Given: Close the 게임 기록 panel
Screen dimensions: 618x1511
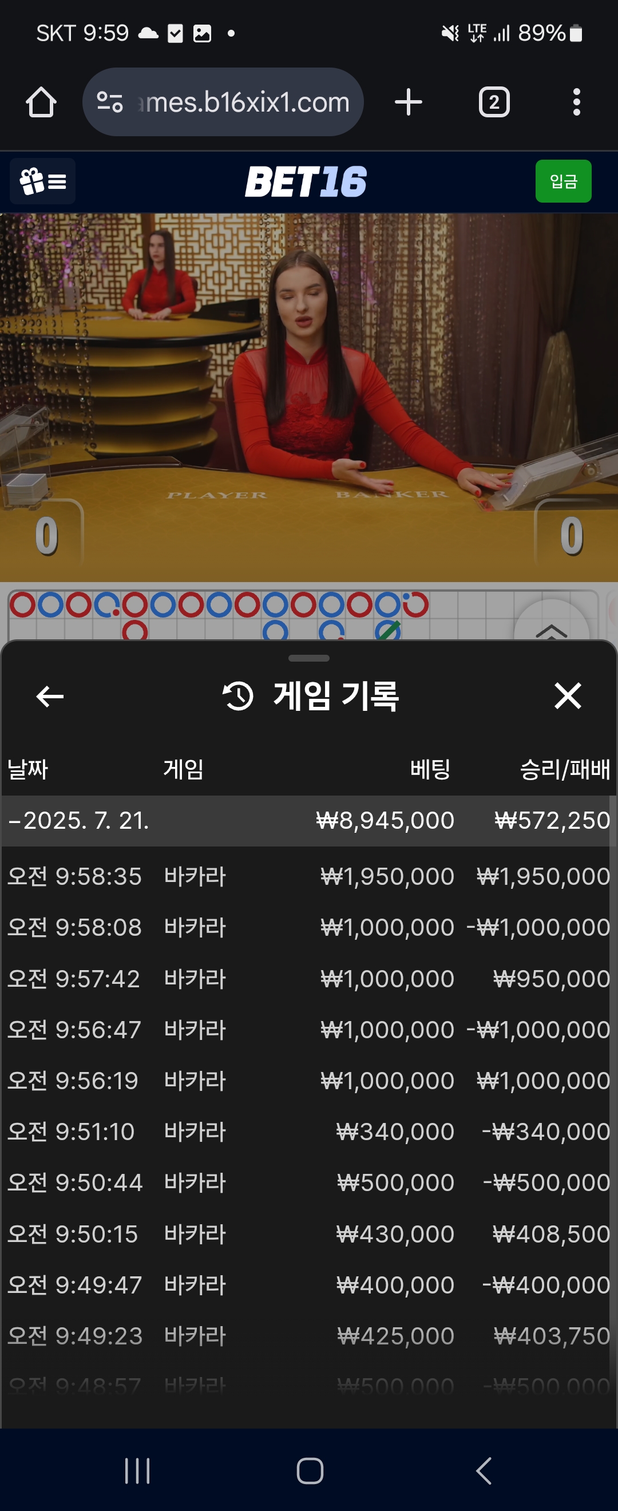Looking at the screenshot, I should [x=568, y=695].
